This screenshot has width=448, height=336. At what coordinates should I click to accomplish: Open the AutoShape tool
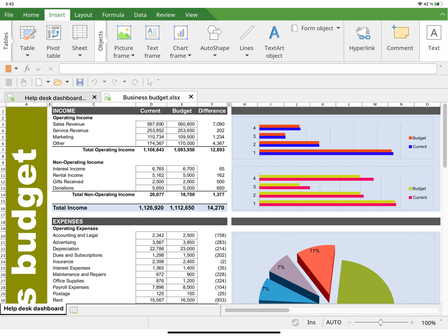coord(215,37)
